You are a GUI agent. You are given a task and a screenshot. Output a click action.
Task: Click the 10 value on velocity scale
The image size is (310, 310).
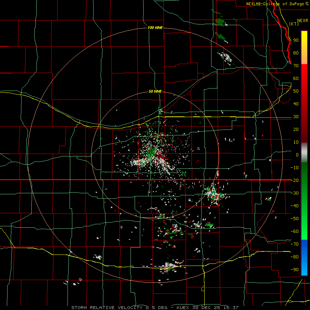(x=296, y=142)
